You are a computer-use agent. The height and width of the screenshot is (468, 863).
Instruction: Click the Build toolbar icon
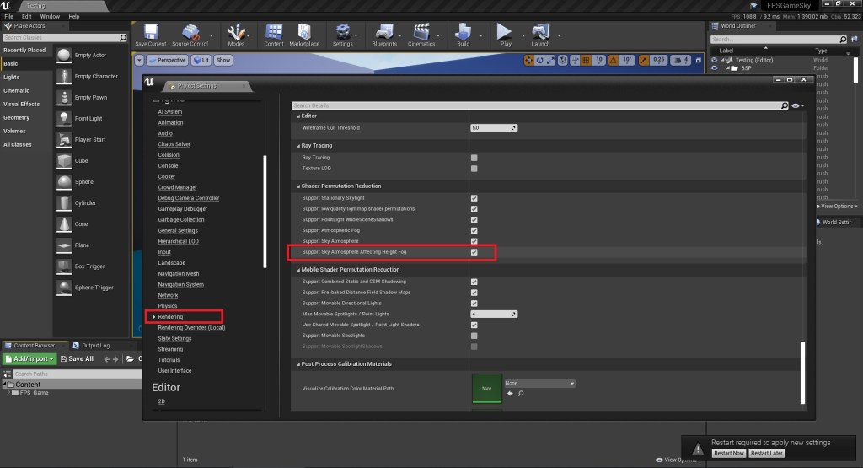(x=463, y=35)
